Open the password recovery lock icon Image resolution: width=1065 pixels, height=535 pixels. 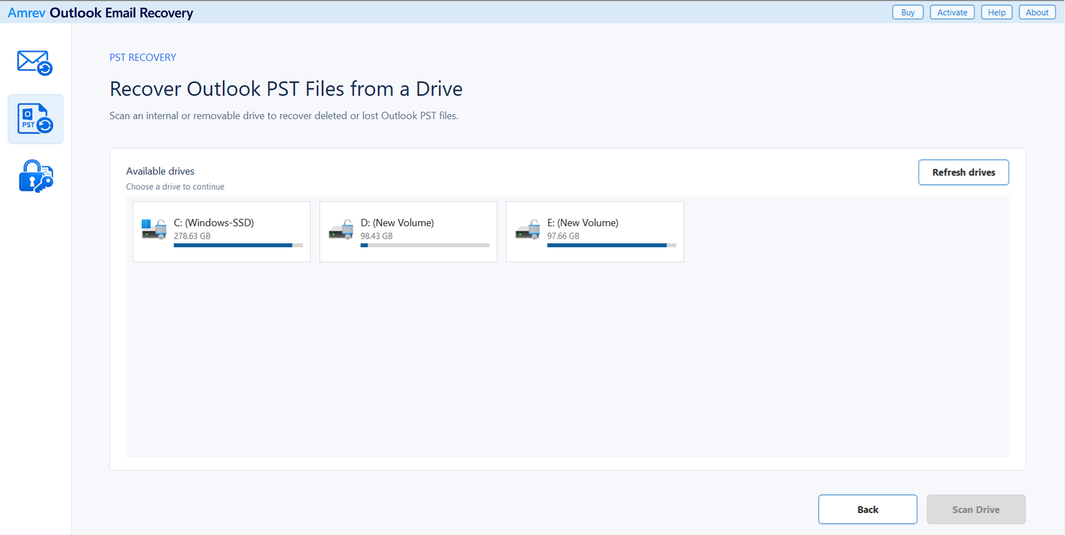[x=36, y=176]
